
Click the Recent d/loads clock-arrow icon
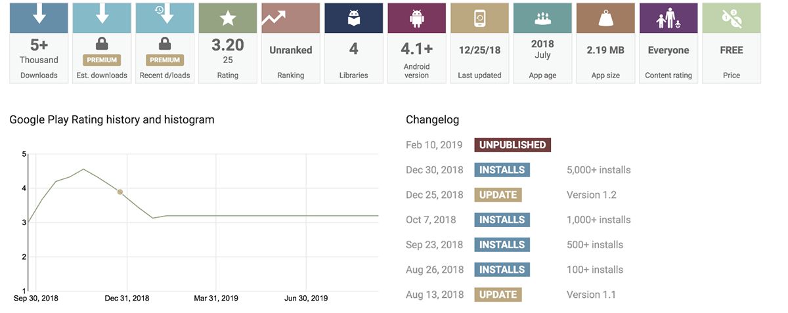(164, 13)
